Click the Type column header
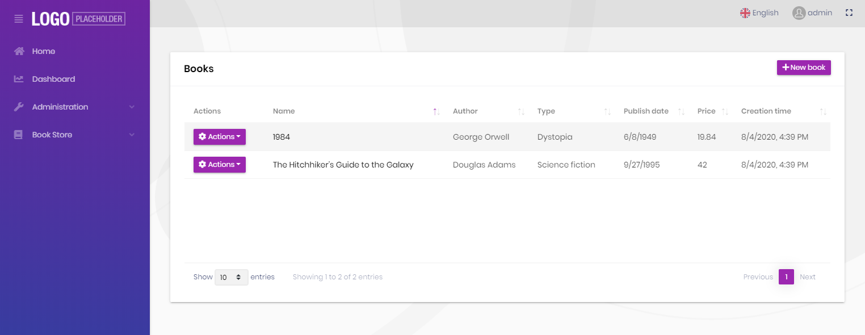865x335 pixels. pos(546,111)
